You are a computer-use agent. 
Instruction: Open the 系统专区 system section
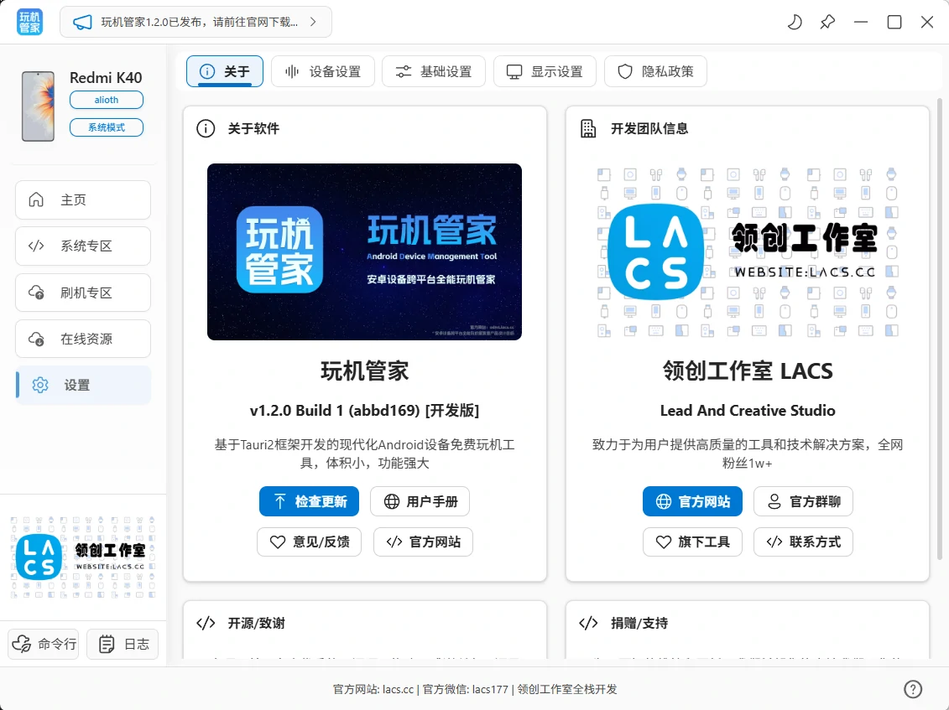point(83,246)
